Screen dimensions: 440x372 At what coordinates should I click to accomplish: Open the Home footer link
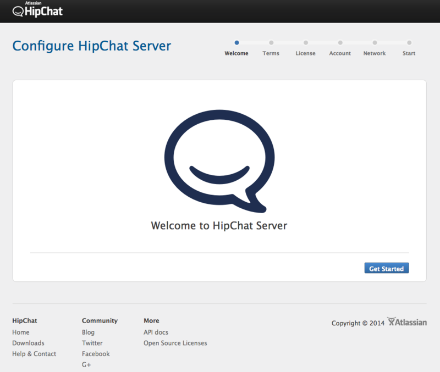(21, 332)
